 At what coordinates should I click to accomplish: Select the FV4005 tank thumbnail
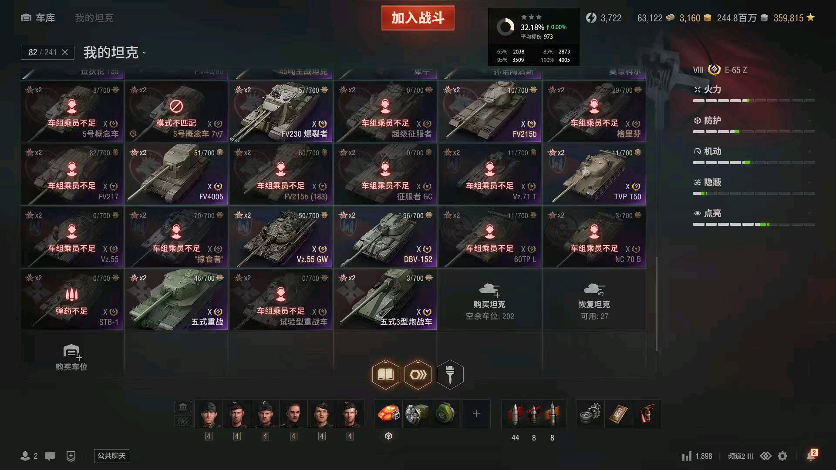tap(176, 175)
